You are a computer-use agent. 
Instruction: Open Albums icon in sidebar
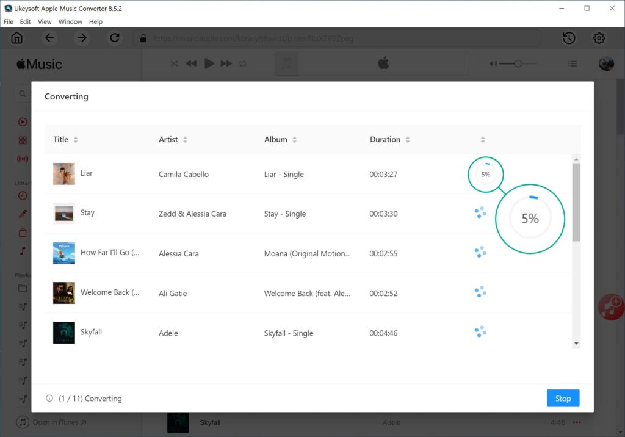(x=23, y=233)
